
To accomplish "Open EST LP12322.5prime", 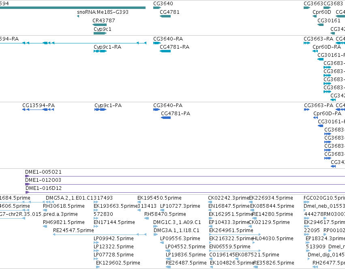I will 114,247.
